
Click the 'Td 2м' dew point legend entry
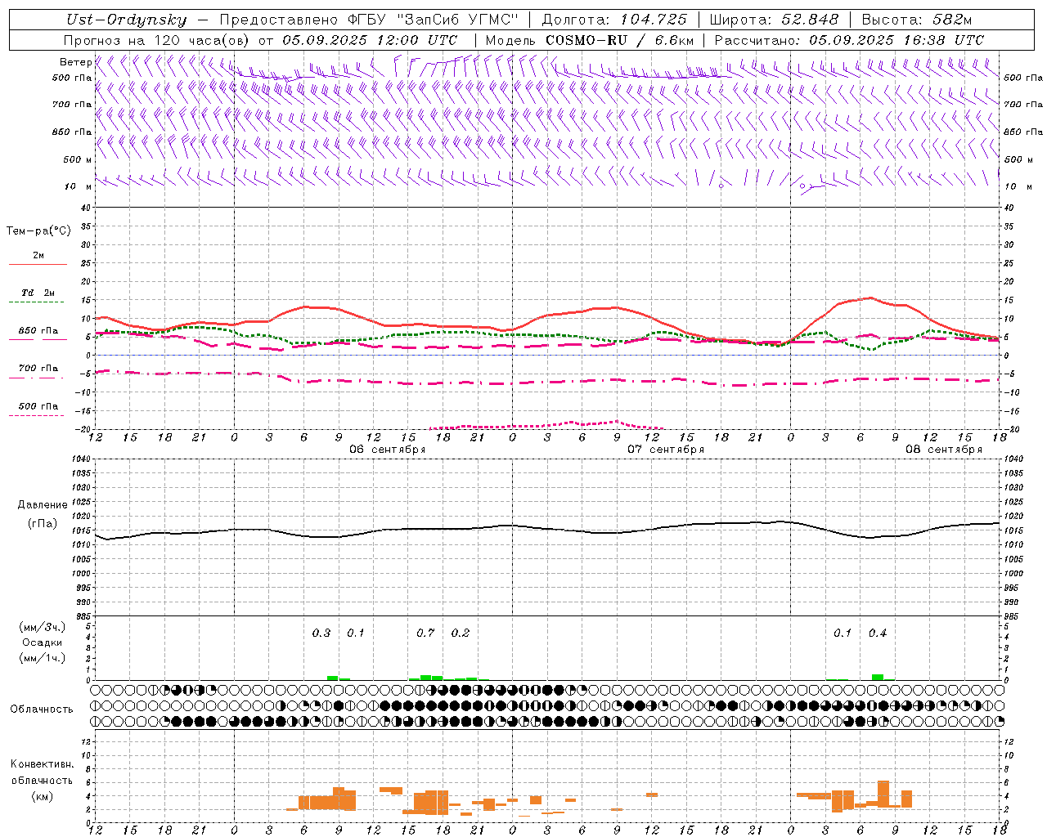point(38,293)
